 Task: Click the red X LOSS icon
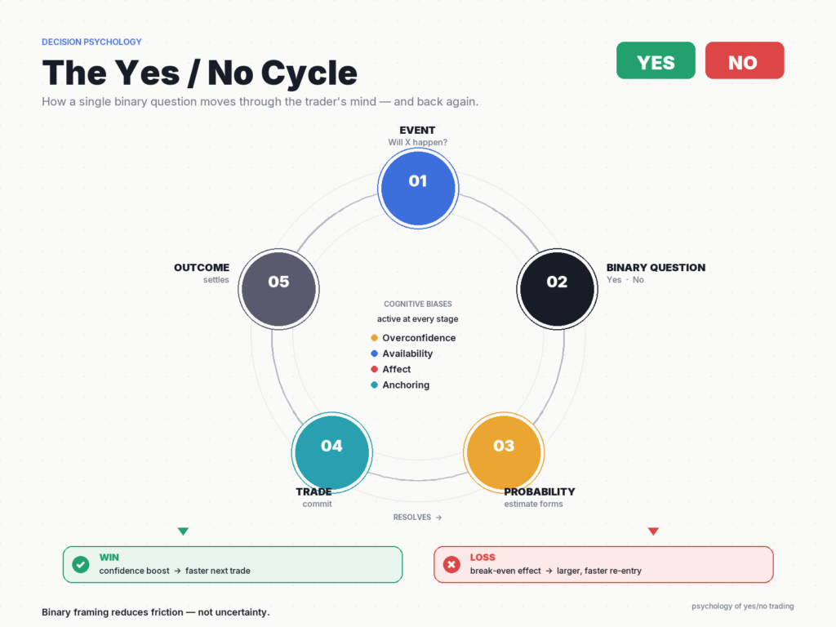pyautogui.click(x=451, y=564)
